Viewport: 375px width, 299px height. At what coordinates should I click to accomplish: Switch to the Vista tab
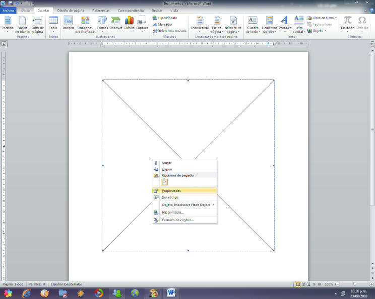pyautogui.click(x=174, y=11)
